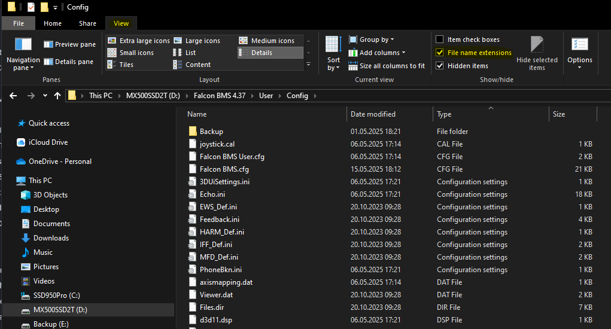Open the Options dropdown
This screenshot has width=611, height=329.
click(580, 54)
